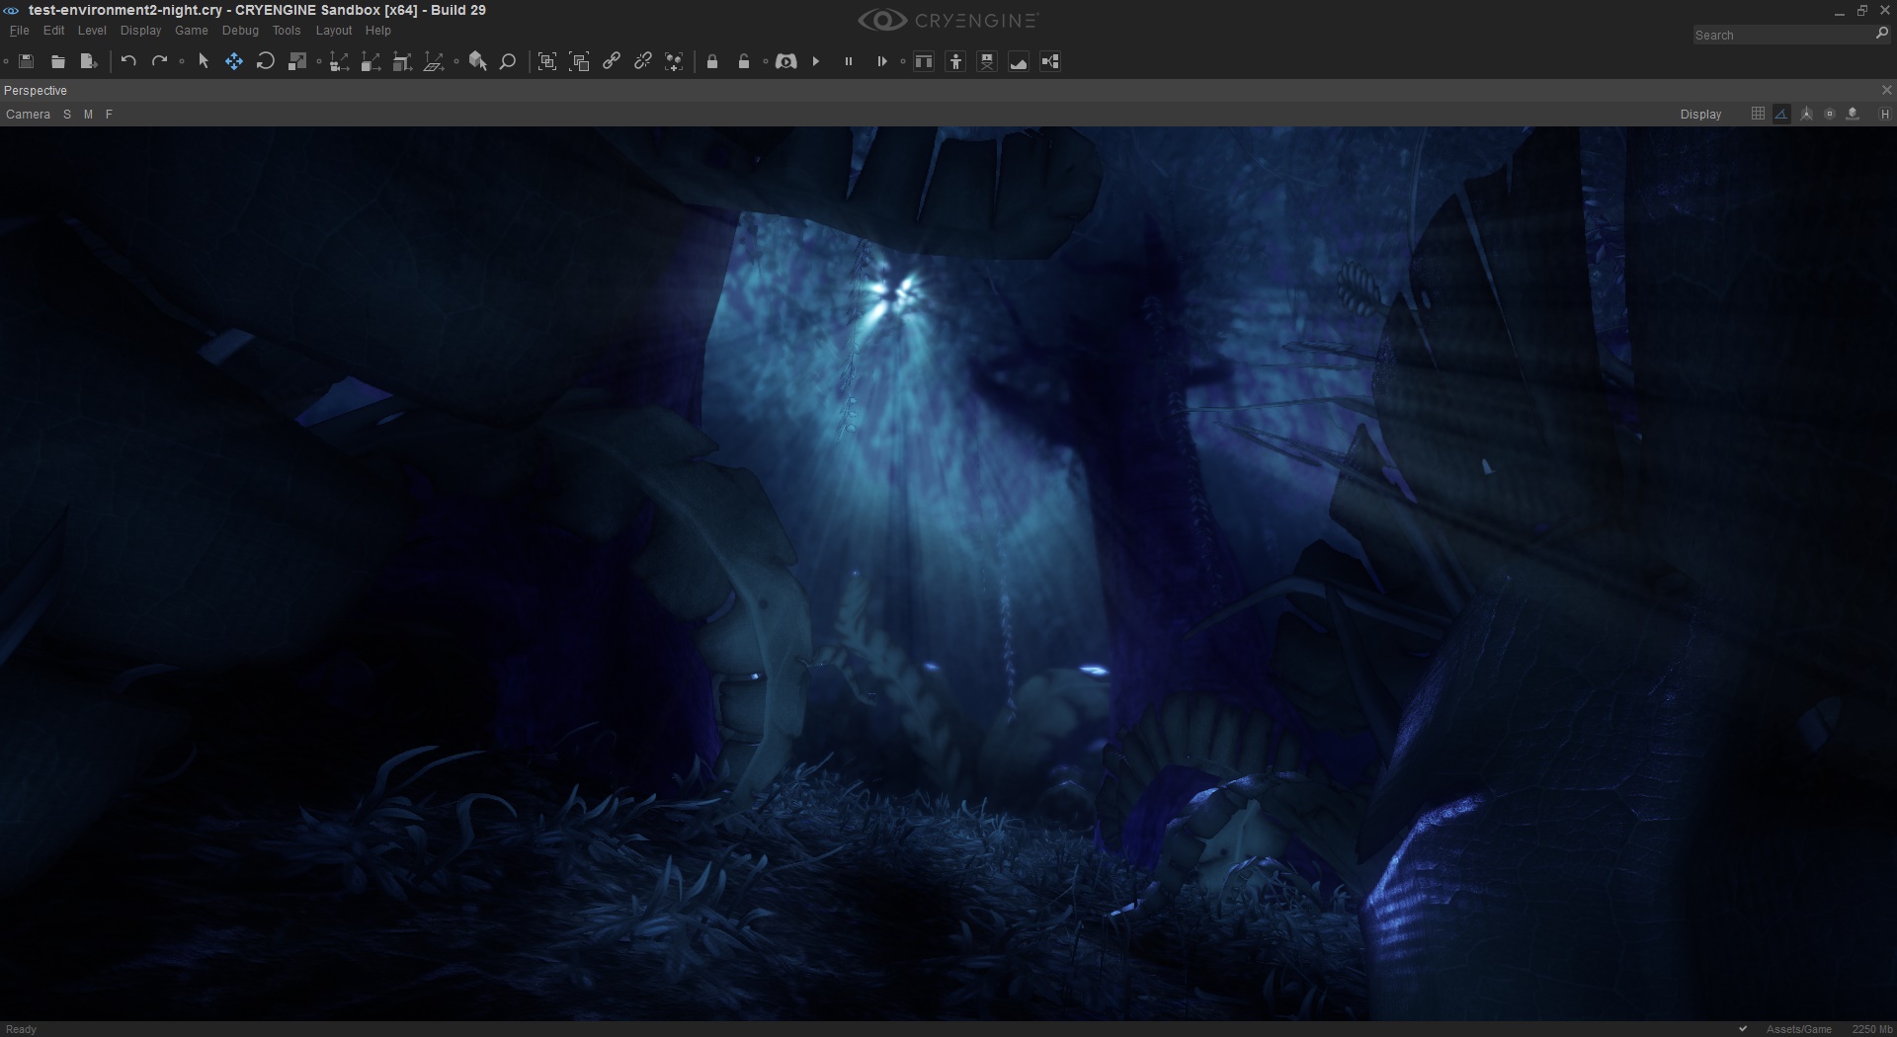Select the Rotate tool
The image size is (1897, 1037).
[x=265, y=61]
